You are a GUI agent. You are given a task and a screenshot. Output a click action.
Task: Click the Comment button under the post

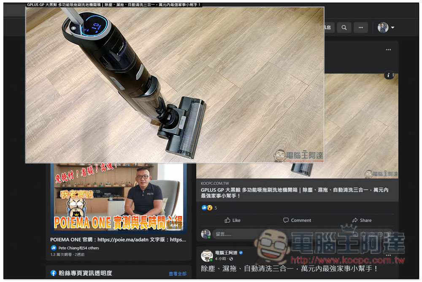(297, 220)
